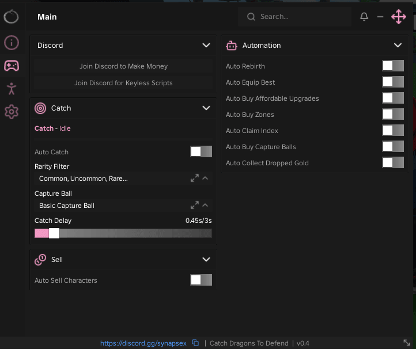Click Join Discord for Keyless Scripts button
Image resolution: width=416 pixels, height=349 pixels.
123,83
